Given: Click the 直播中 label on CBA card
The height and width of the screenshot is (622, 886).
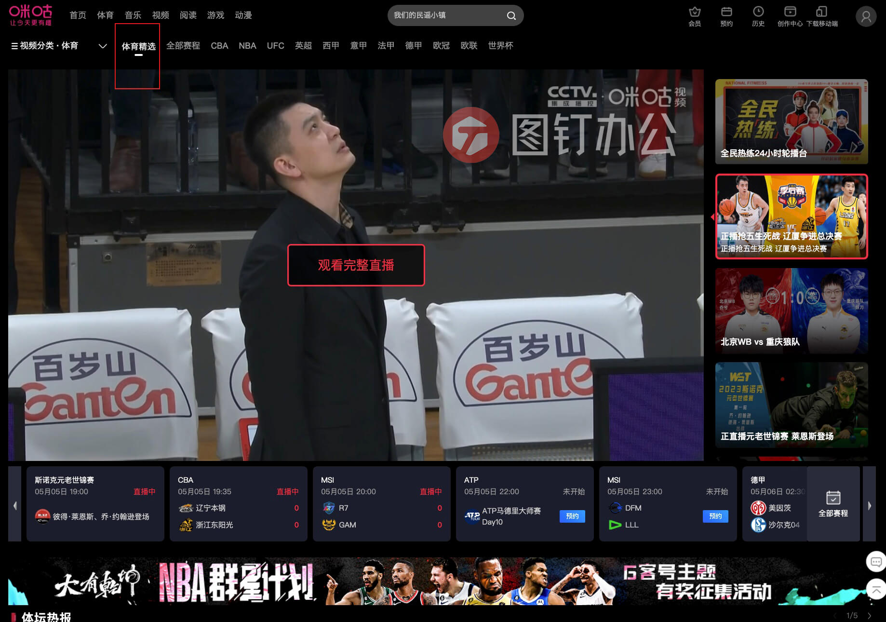Looking at the screenshot, I should tap(287, 492).
